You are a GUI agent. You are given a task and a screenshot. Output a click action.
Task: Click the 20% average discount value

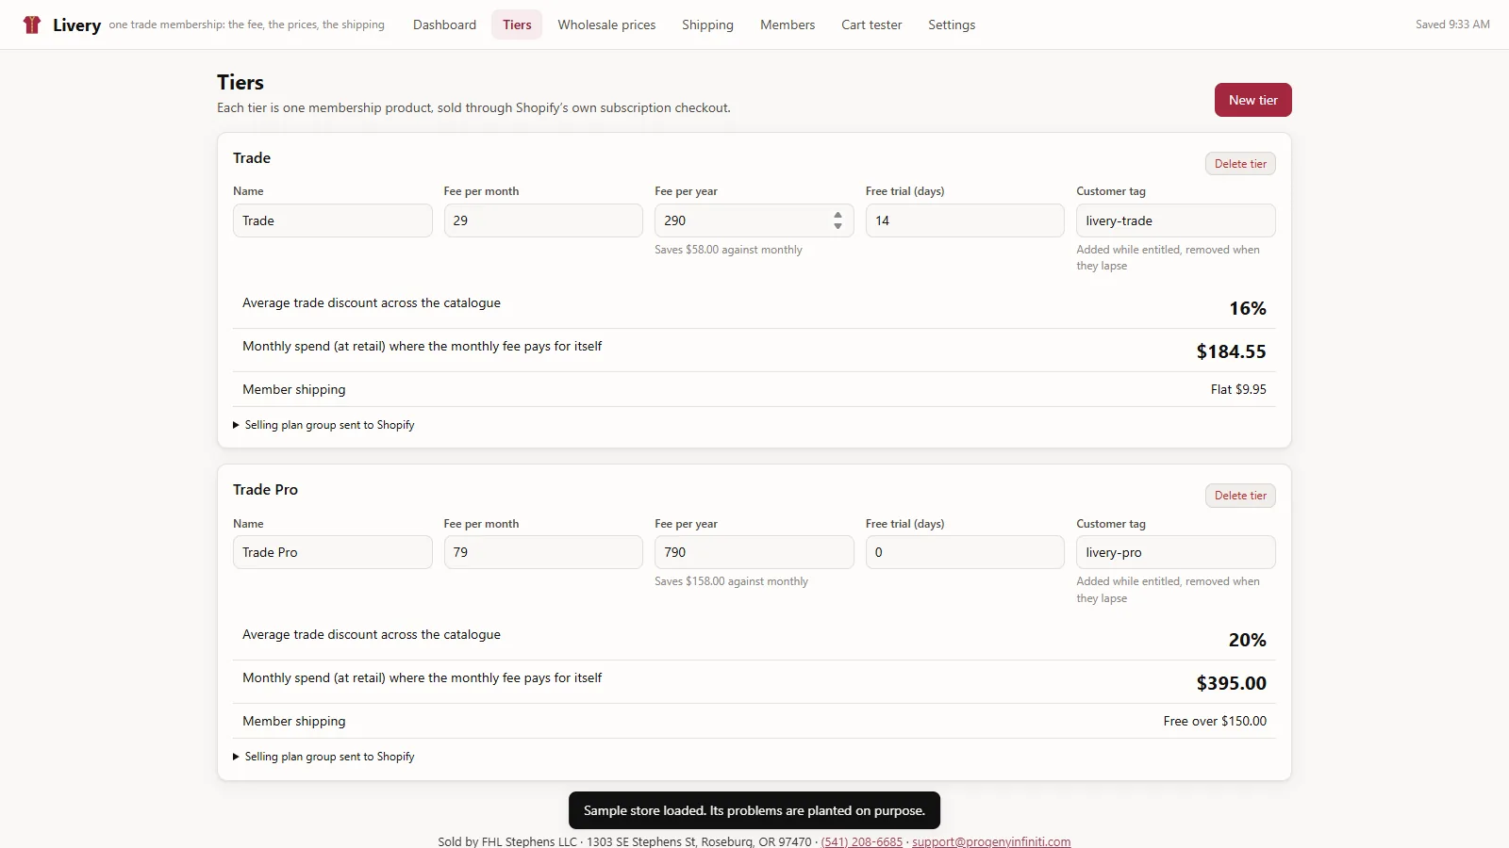coord(1247,640)
